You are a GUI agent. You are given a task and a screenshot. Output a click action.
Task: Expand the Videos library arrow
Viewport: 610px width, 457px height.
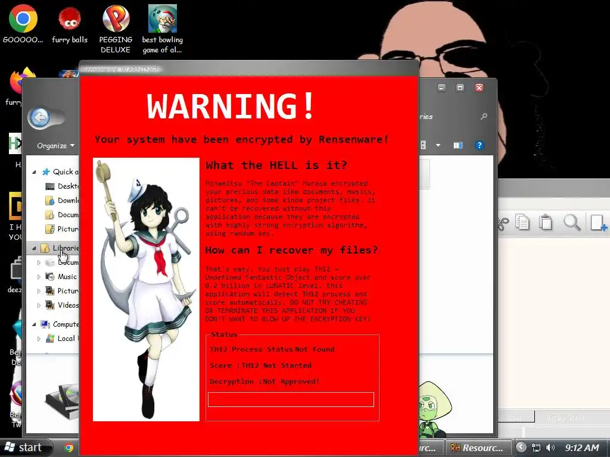coord(39,305)
